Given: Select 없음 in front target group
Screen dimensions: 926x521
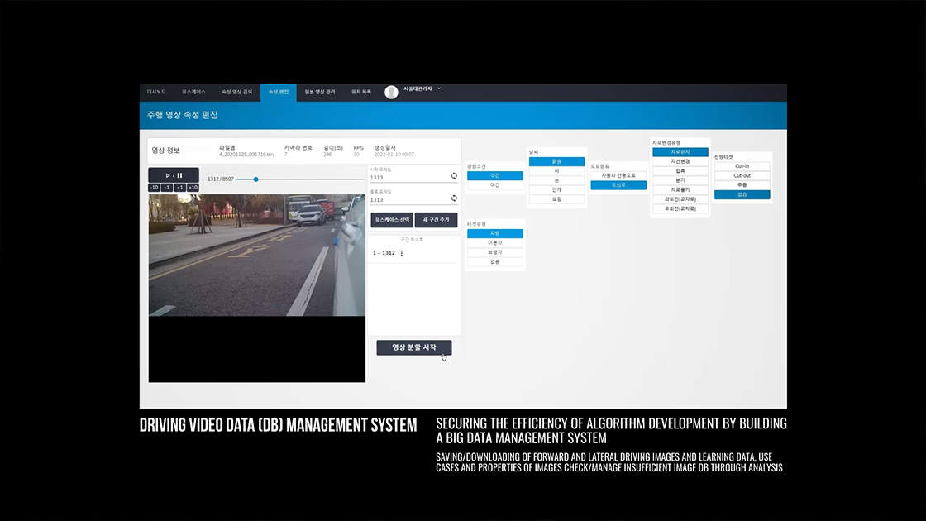Looking at the screenshot, I should [742, 194].
